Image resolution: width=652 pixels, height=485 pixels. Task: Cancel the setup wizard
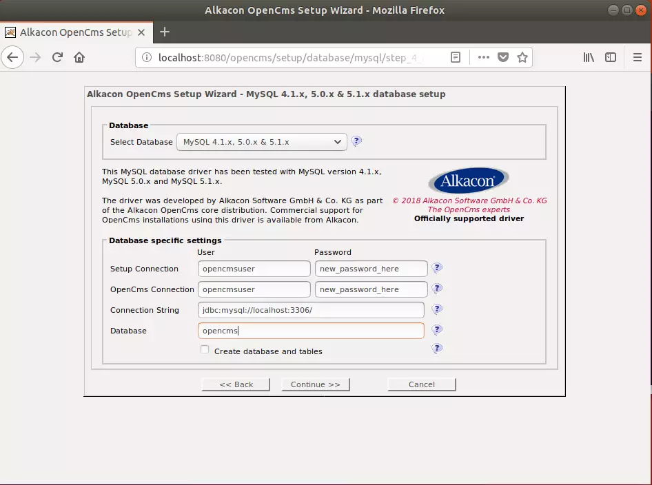tap(422, 384)
